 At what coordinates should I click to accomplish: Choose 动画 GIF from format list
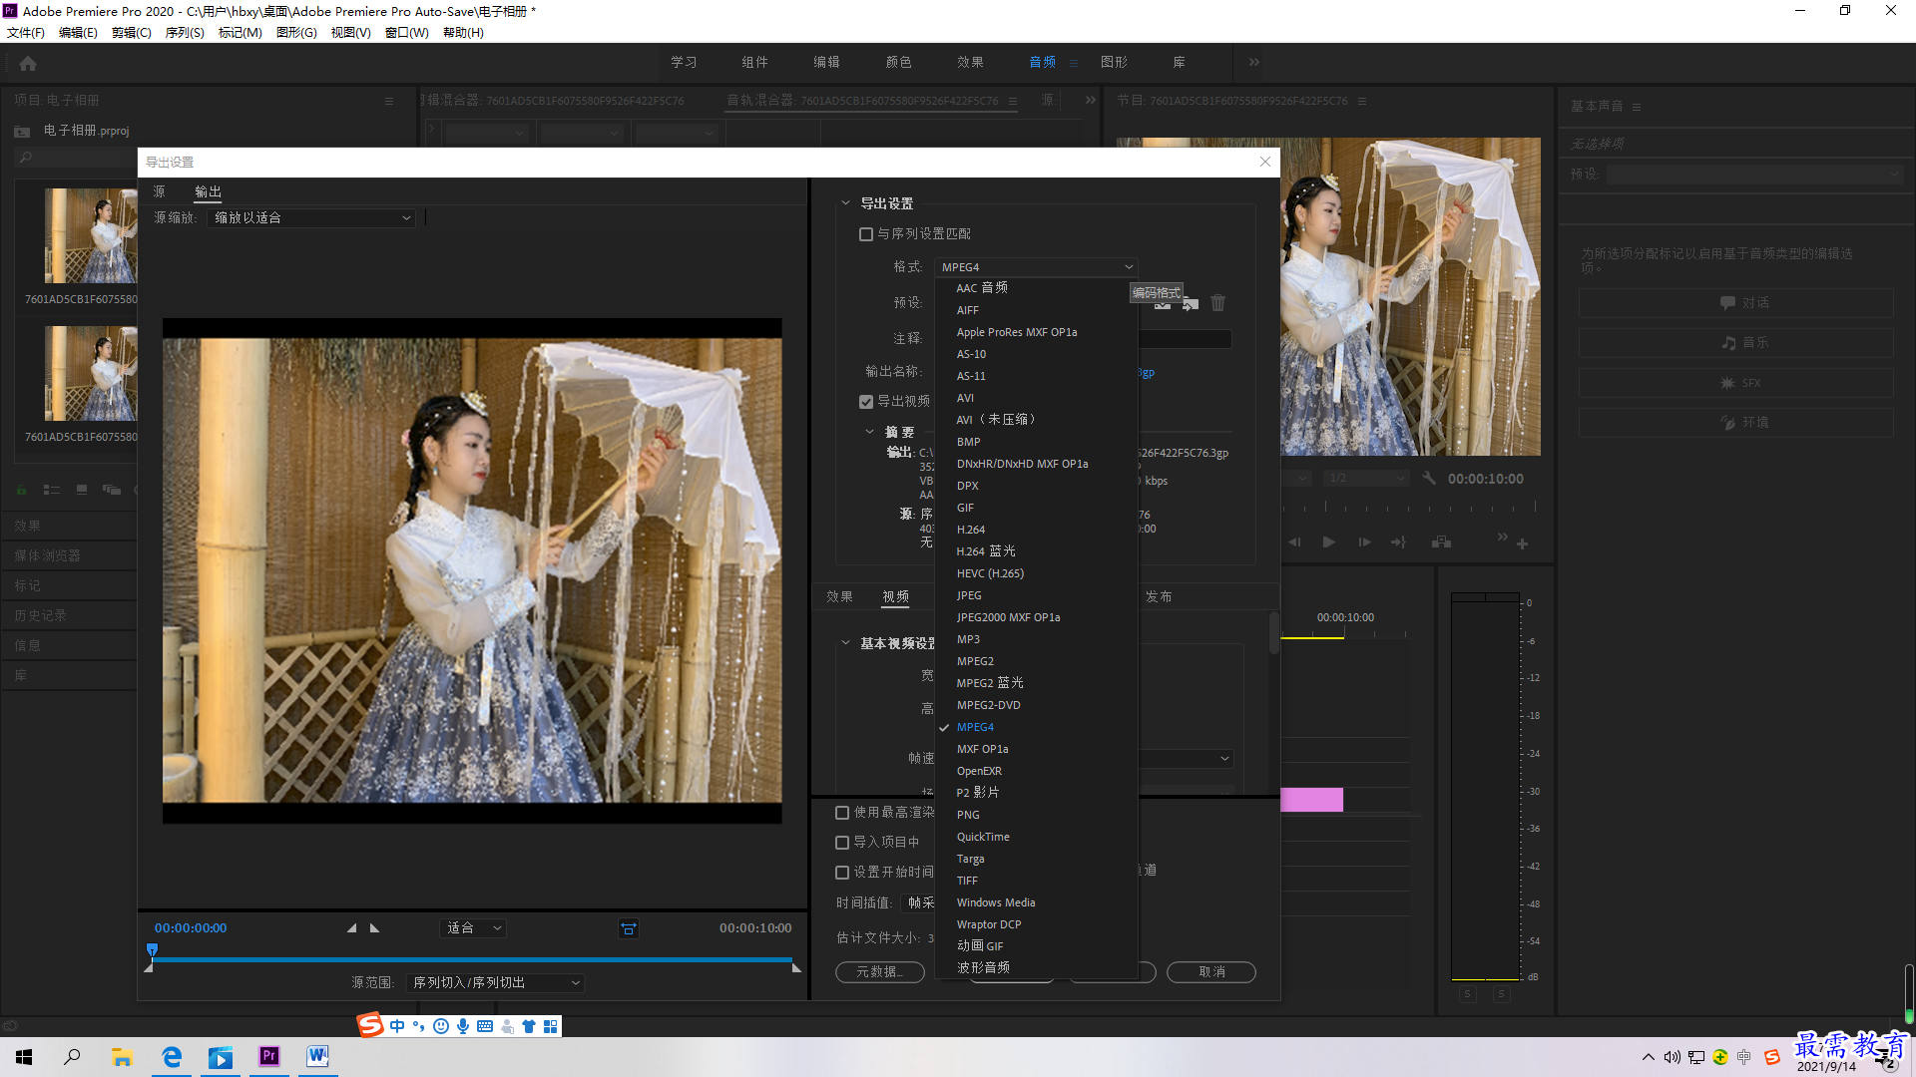(980, 945)
